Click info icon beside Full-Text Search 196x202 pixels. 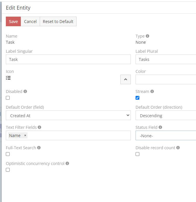(39, 148)
